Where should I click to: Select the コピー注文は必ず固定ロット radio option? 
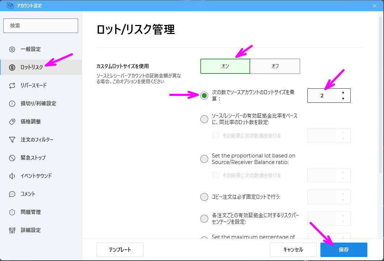tap(204, 197)
